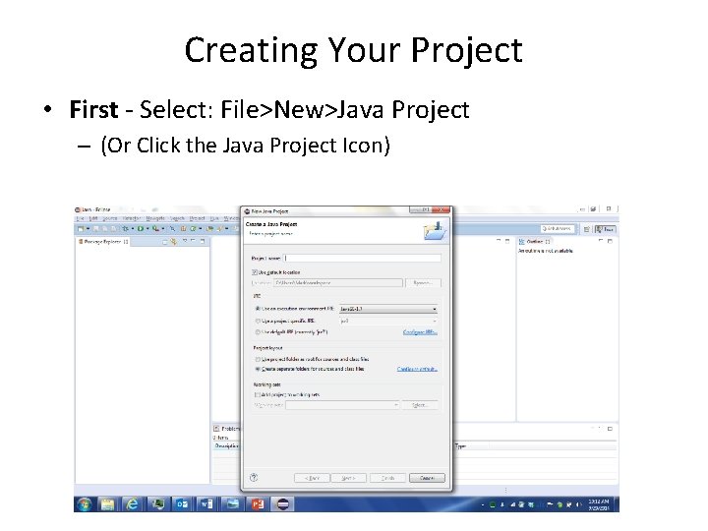Viewport: 708px width, 531px height.
Task: Open the Working sets combo box
Action: coord(342,405)
